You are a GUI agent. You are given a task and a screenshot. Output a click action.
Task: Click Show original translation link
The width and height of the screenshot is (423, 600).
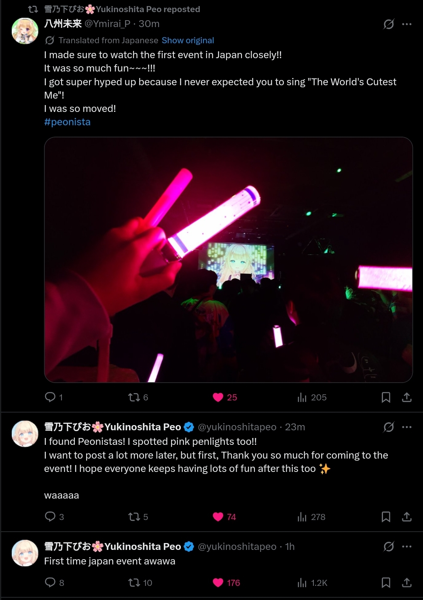(x=188, y=40)
